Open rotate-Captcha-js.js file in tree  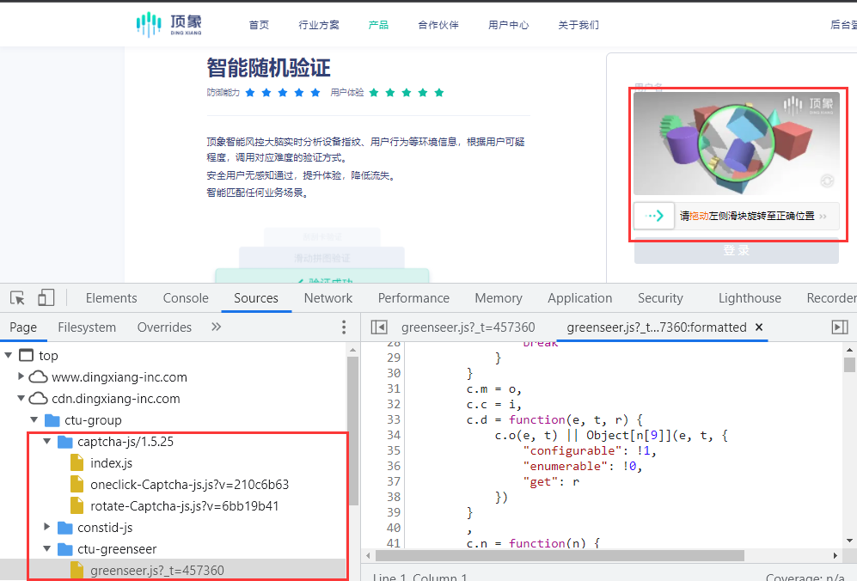pos(184,506)
